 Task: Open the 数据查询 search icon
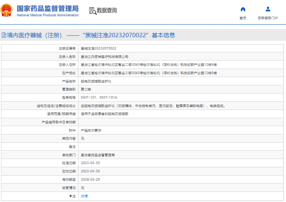coord(93,11)
